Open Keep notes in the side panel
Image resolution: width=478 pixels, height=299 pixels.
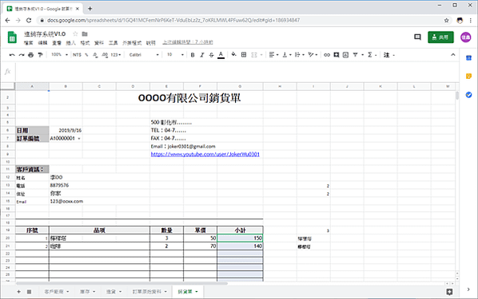[x=468, y=76]
